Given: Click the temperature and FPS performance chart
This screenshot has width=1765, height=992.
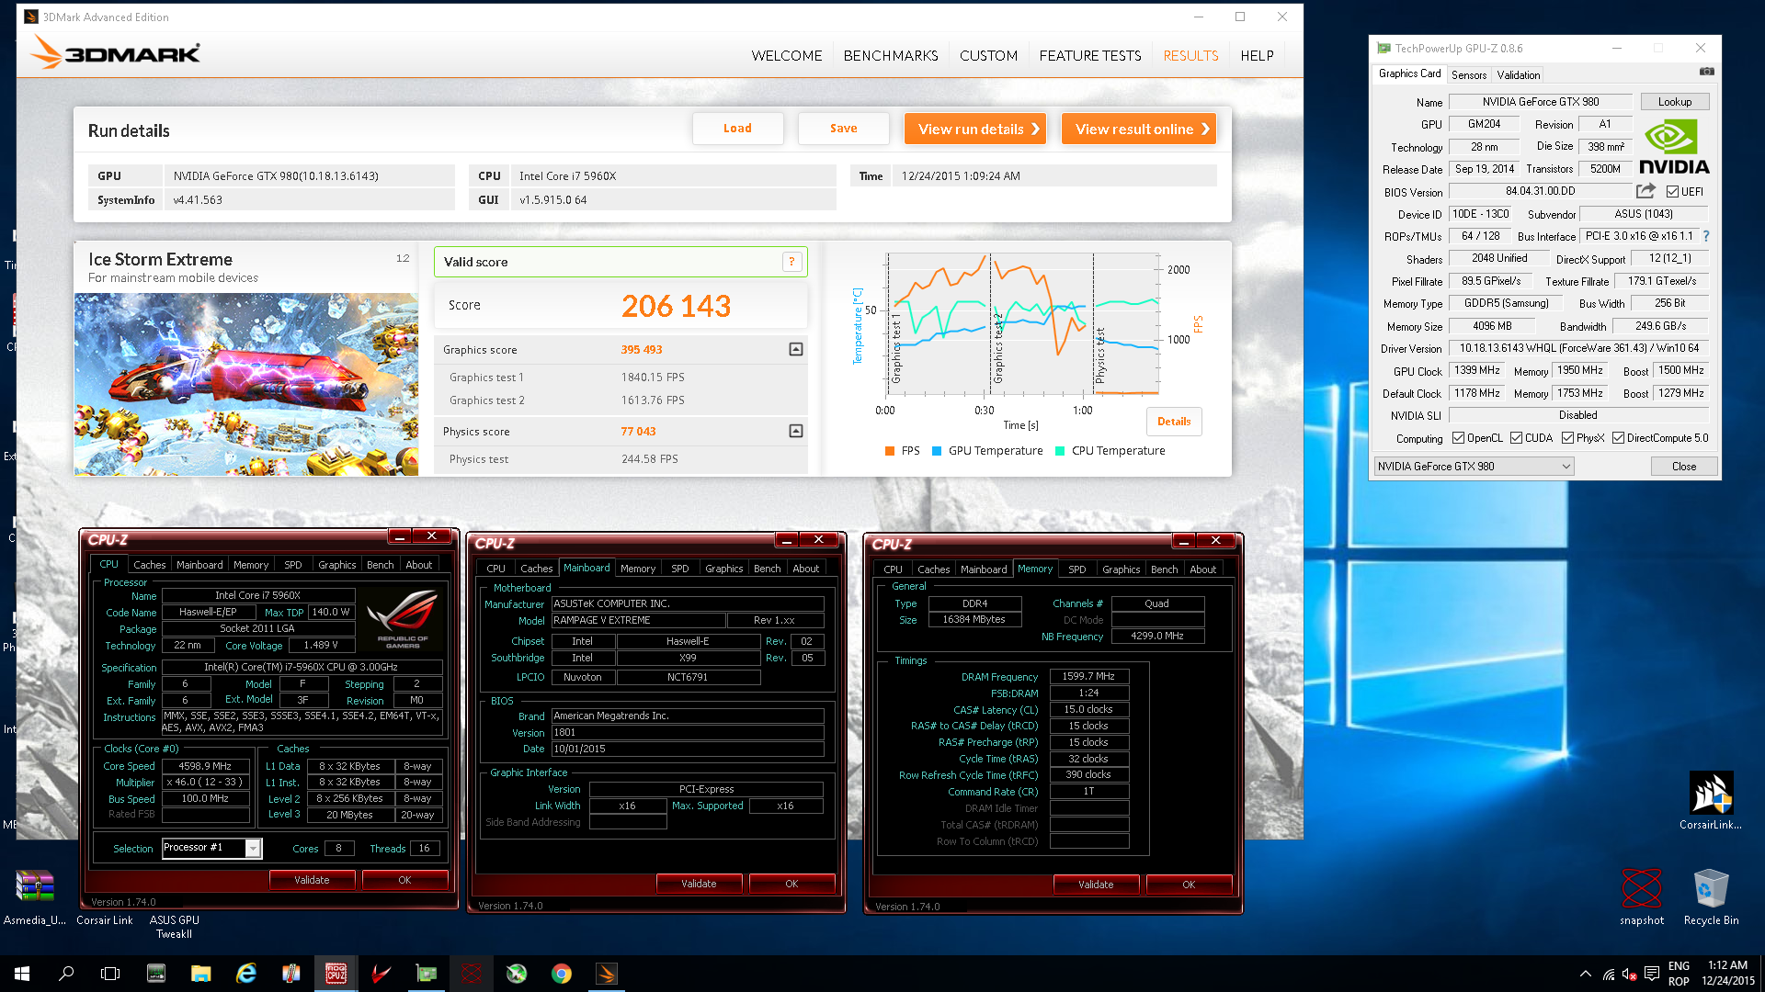Looking at the screenshot, I should click(x=1021, y=325).
